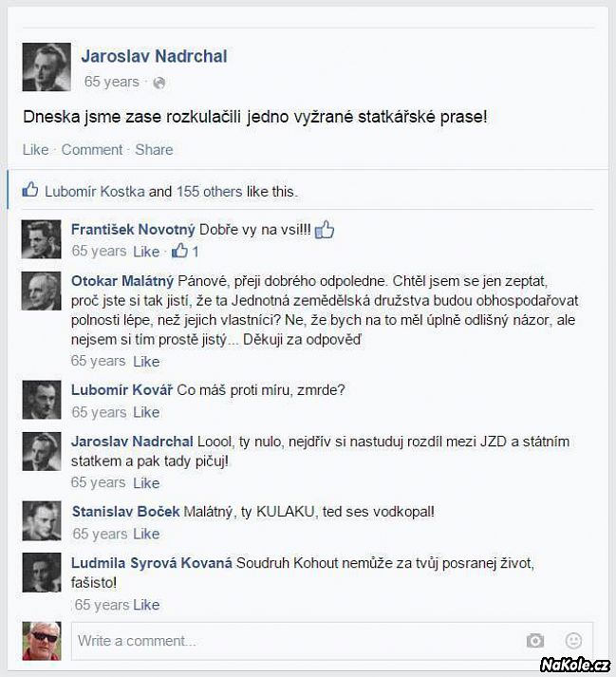Share the main post
This screenshot has height=677, width=616.
point(154,149)
